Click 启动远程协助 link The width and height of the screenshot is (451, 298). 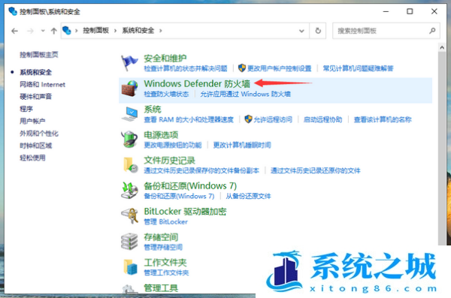point(322,119)
